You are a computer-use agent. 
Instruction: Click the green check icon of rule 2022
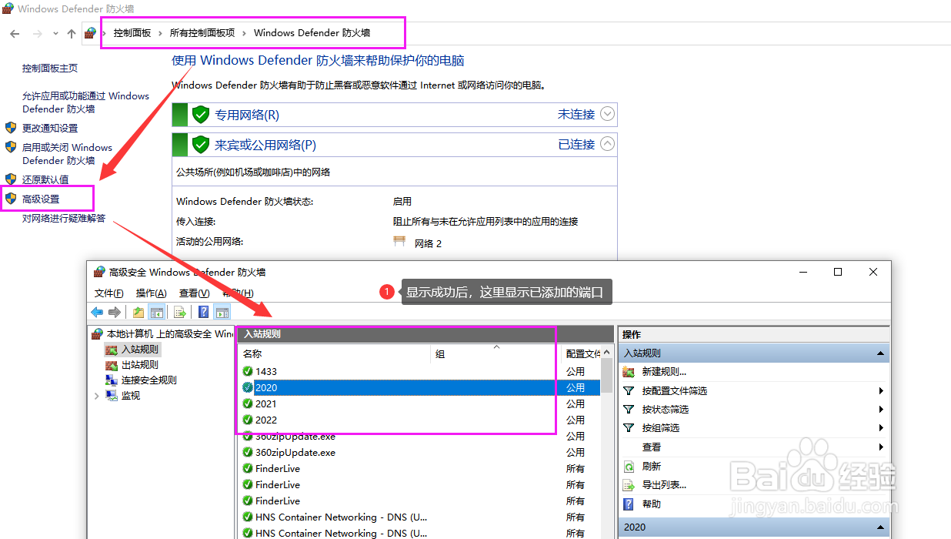pyautogui.click(x=248, y=420)
